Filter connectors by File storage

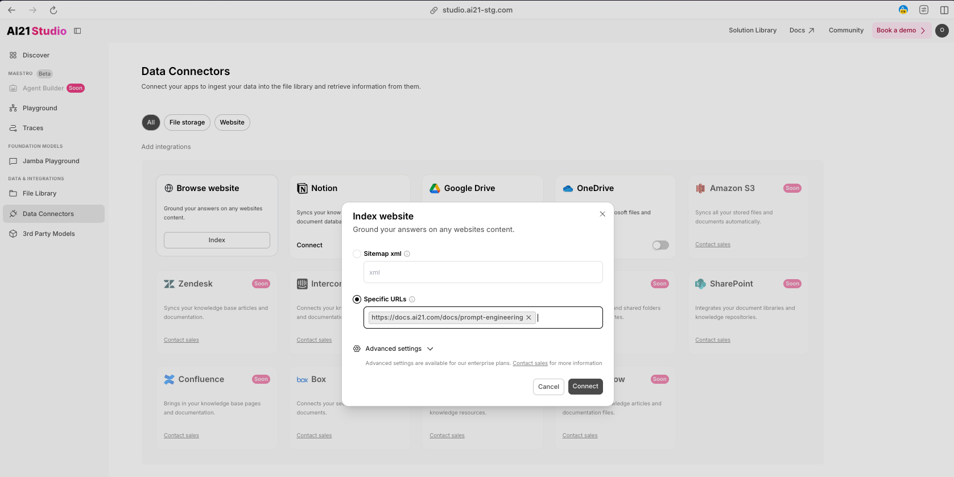(x=187, y=122)
